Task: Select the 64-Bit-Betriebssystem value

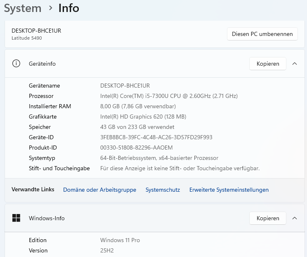Action: (x=159, y=158)
